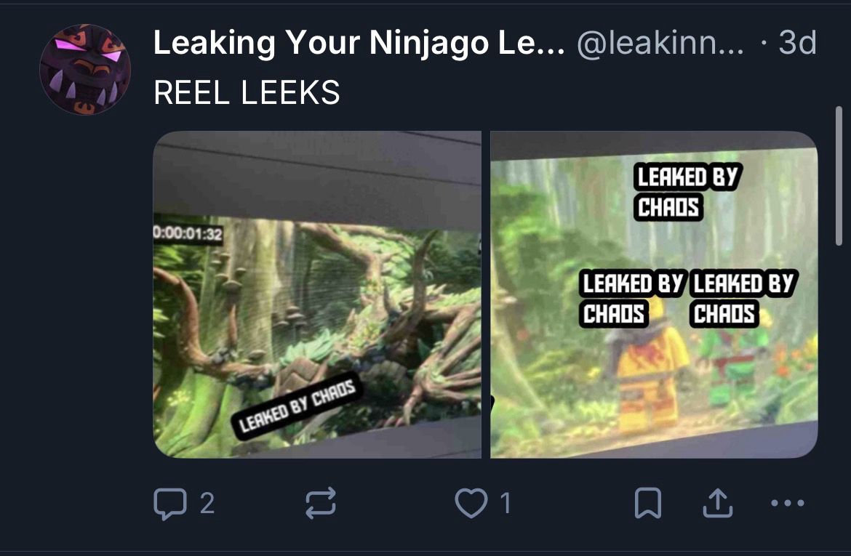Screen dimensions: 851x556
Task: Open the profile avatar with purple eyes
Action: [85, 70]
